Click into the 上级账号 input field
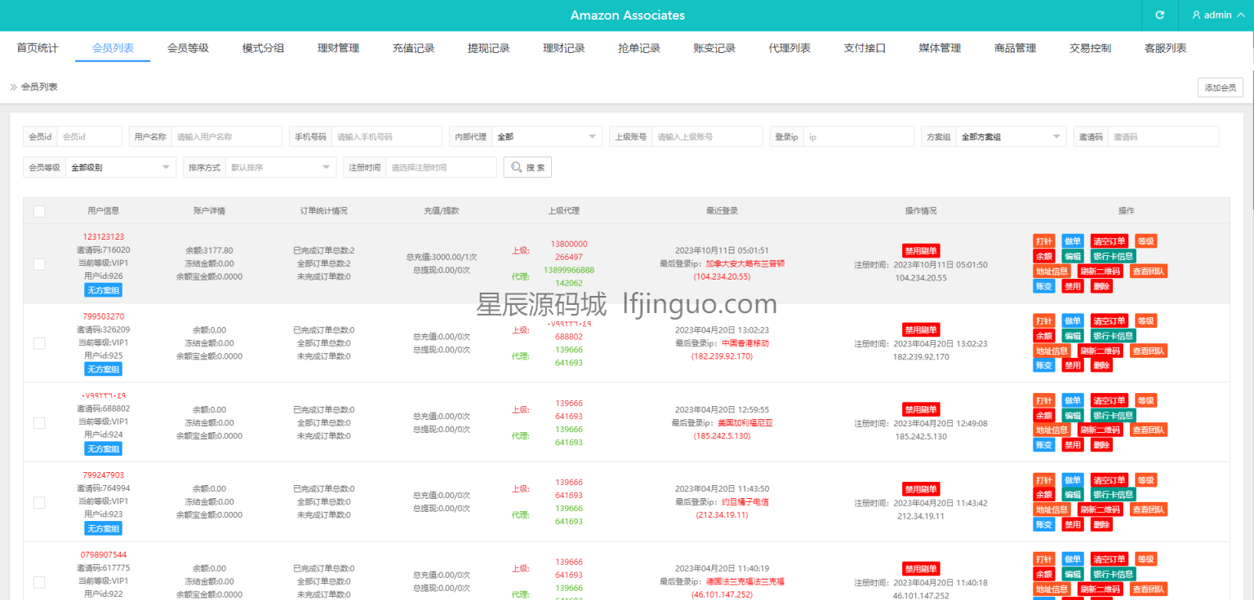1254x600 pixels. pyautogui.click(x=707, y=137)
